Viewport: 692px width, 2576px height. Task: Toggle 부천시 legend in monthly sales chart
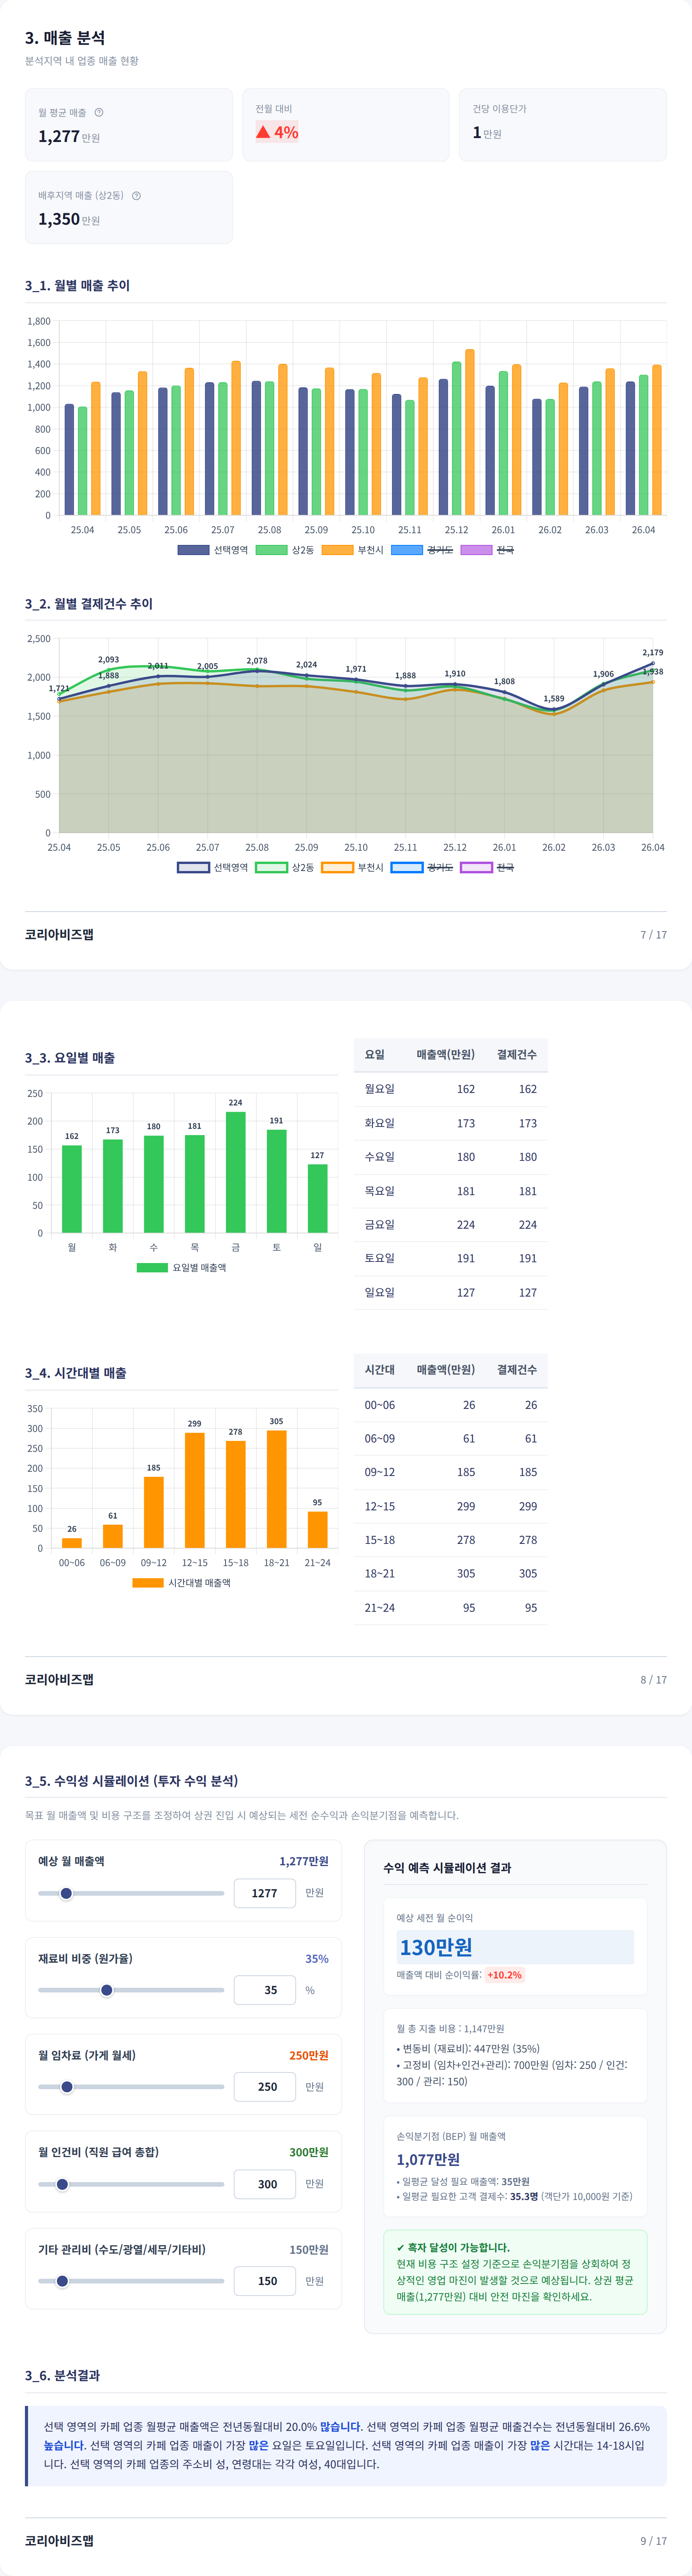tap(353, 550)
